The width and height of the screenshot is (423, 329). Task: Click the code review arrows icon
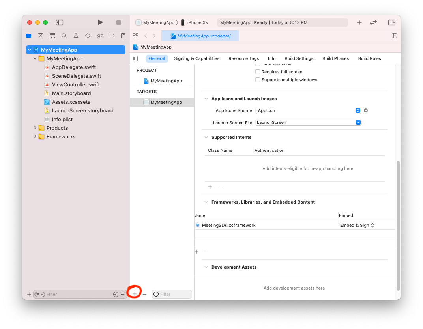click(373, 22)
